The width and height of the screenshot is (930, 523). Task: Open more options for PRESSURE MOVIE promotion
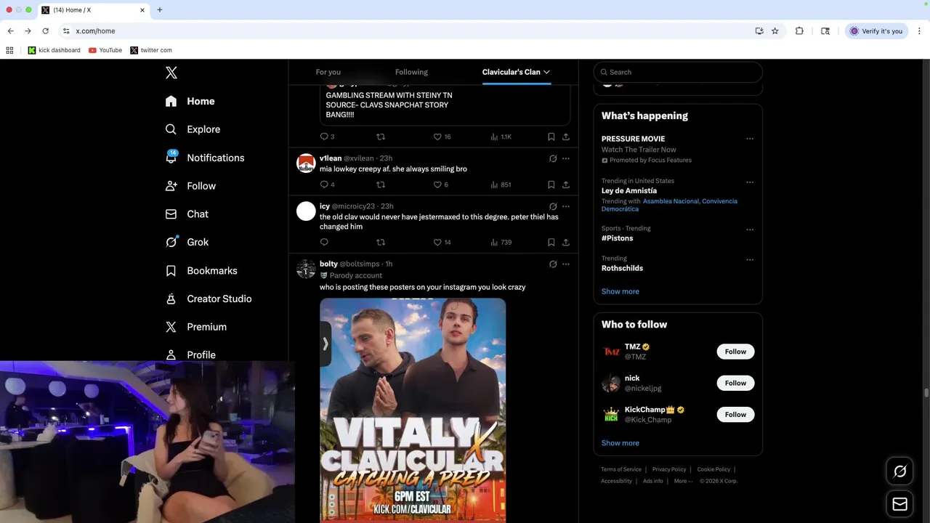point(750,139)
